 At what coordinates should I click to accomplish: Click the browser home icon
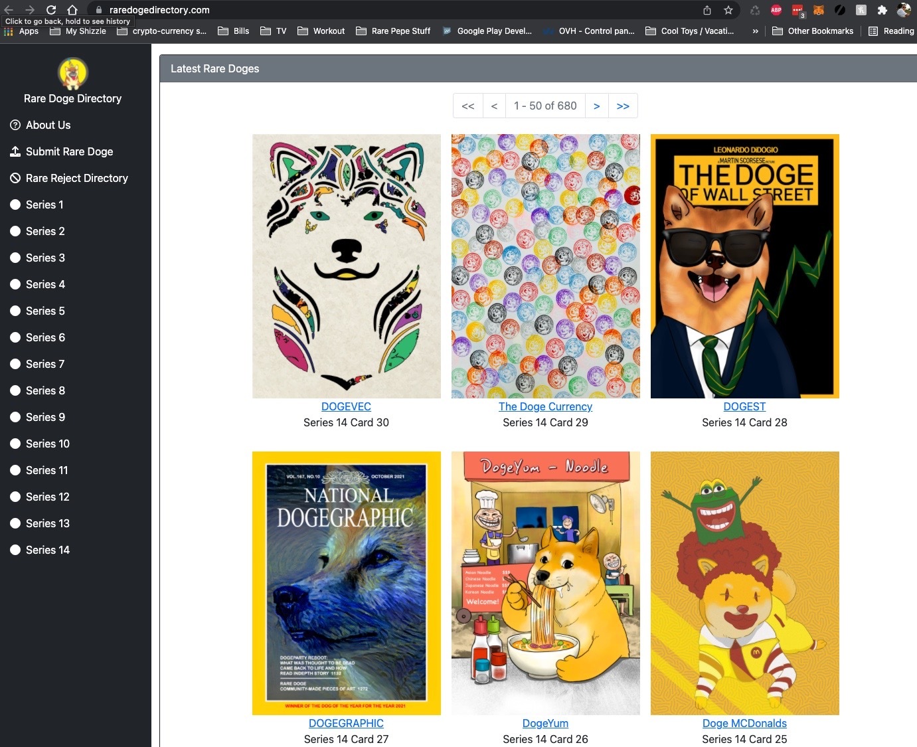(x=72, y=10)
